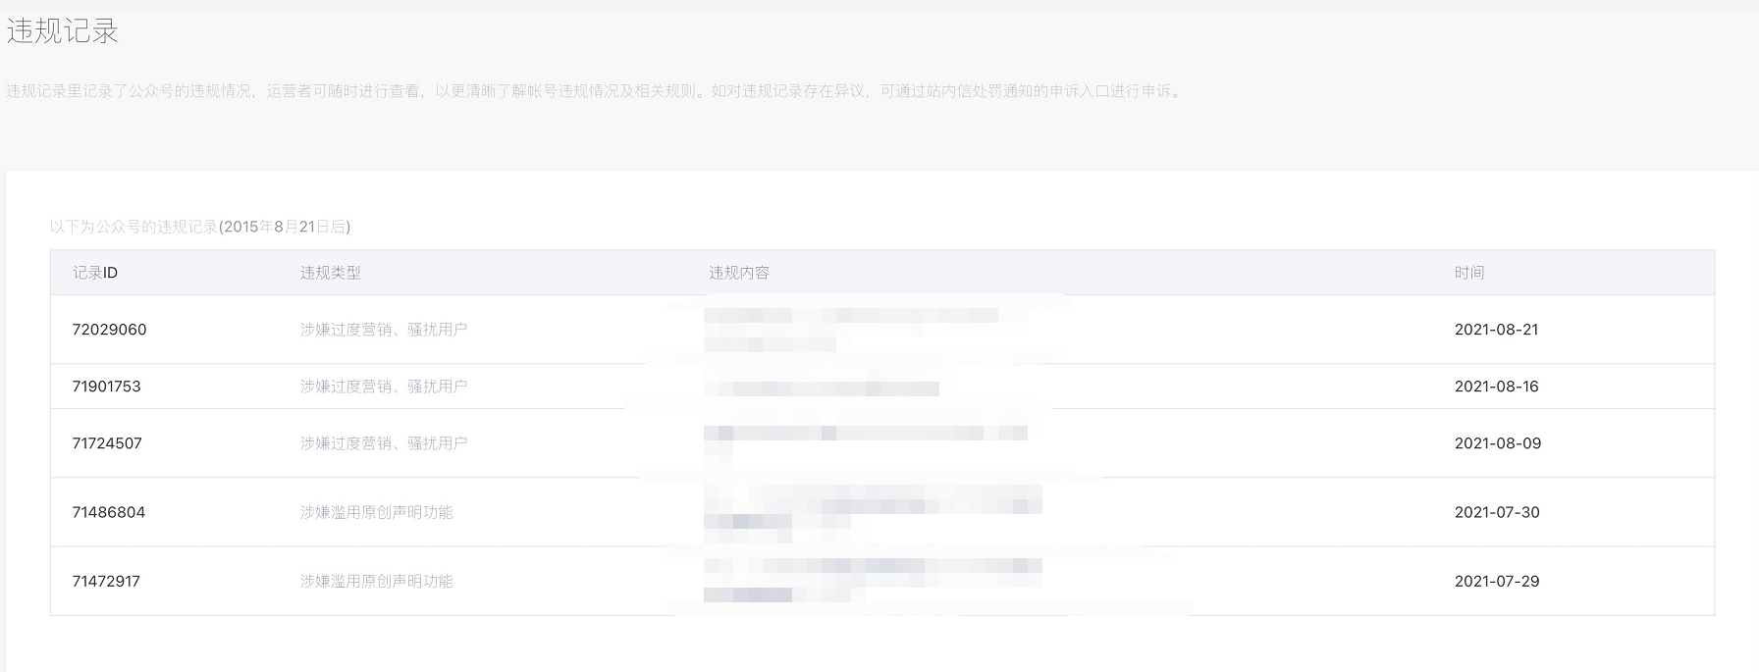
Task: Click the 以下为公众号的违规记录 caption text
Action: (200, 227)
